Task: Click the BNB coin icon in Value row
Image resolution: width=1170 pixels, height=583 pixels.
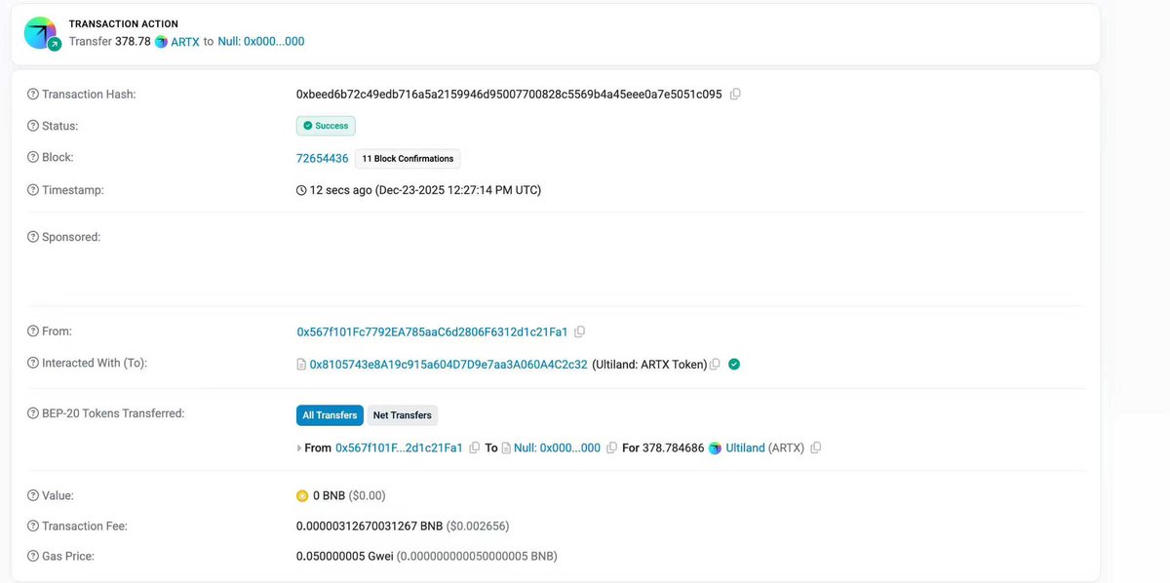Action: pyautogui.click(x=302, y=496)
